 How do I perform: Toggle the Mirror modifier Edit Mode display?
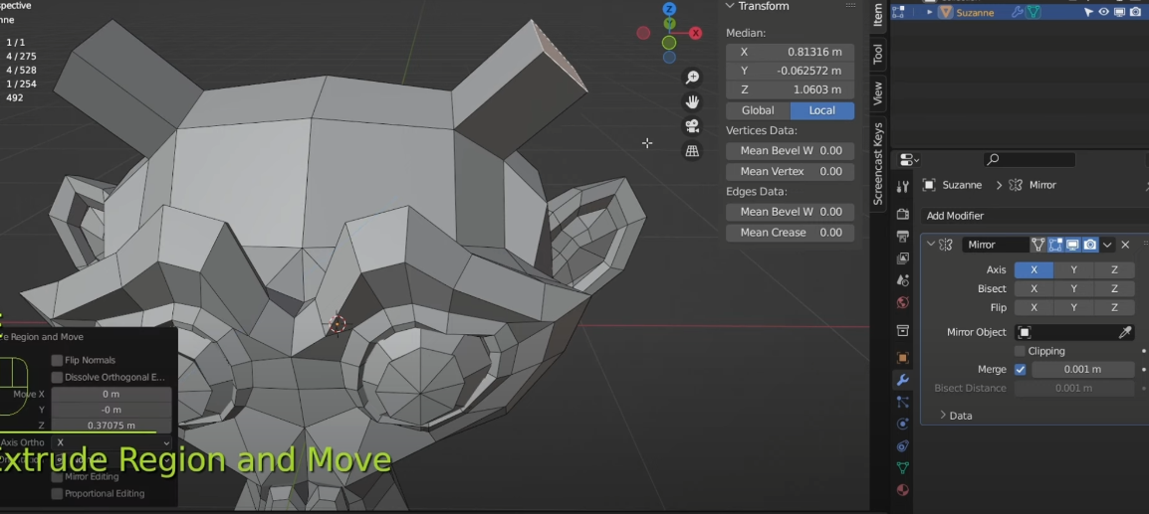pyautogui.click(x=1055, y=245)
